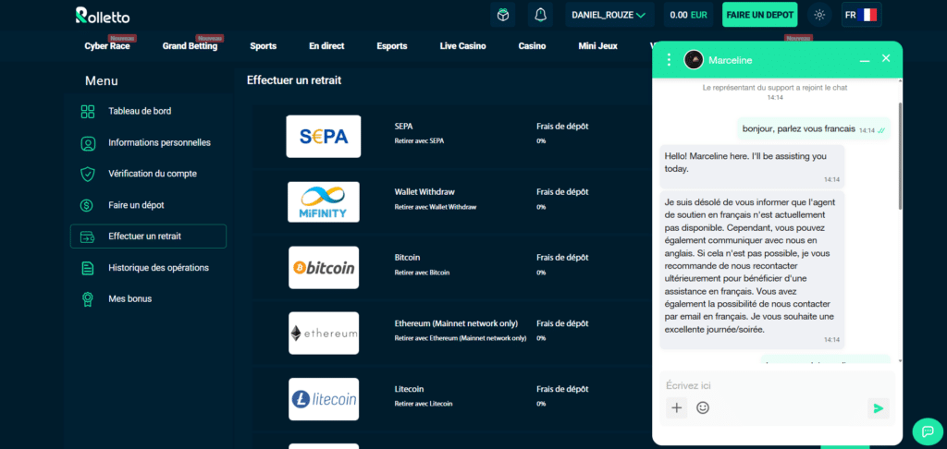The height and width of the screenshot is (449, 947).
Task: Click the chat conversation scrollbar
Action: coord(899,156)
